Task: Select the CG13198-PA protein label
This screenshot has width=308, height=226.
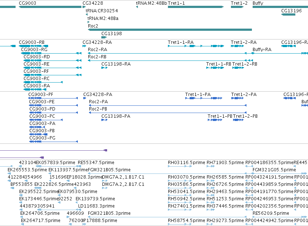Action: coord(116,116)
